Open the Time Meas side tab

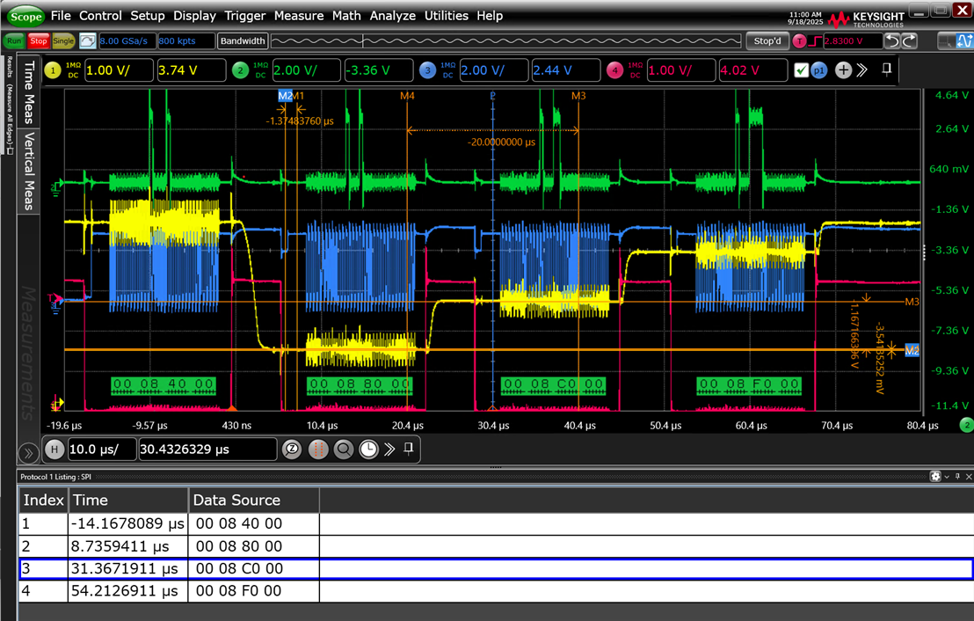click(29, 92)
